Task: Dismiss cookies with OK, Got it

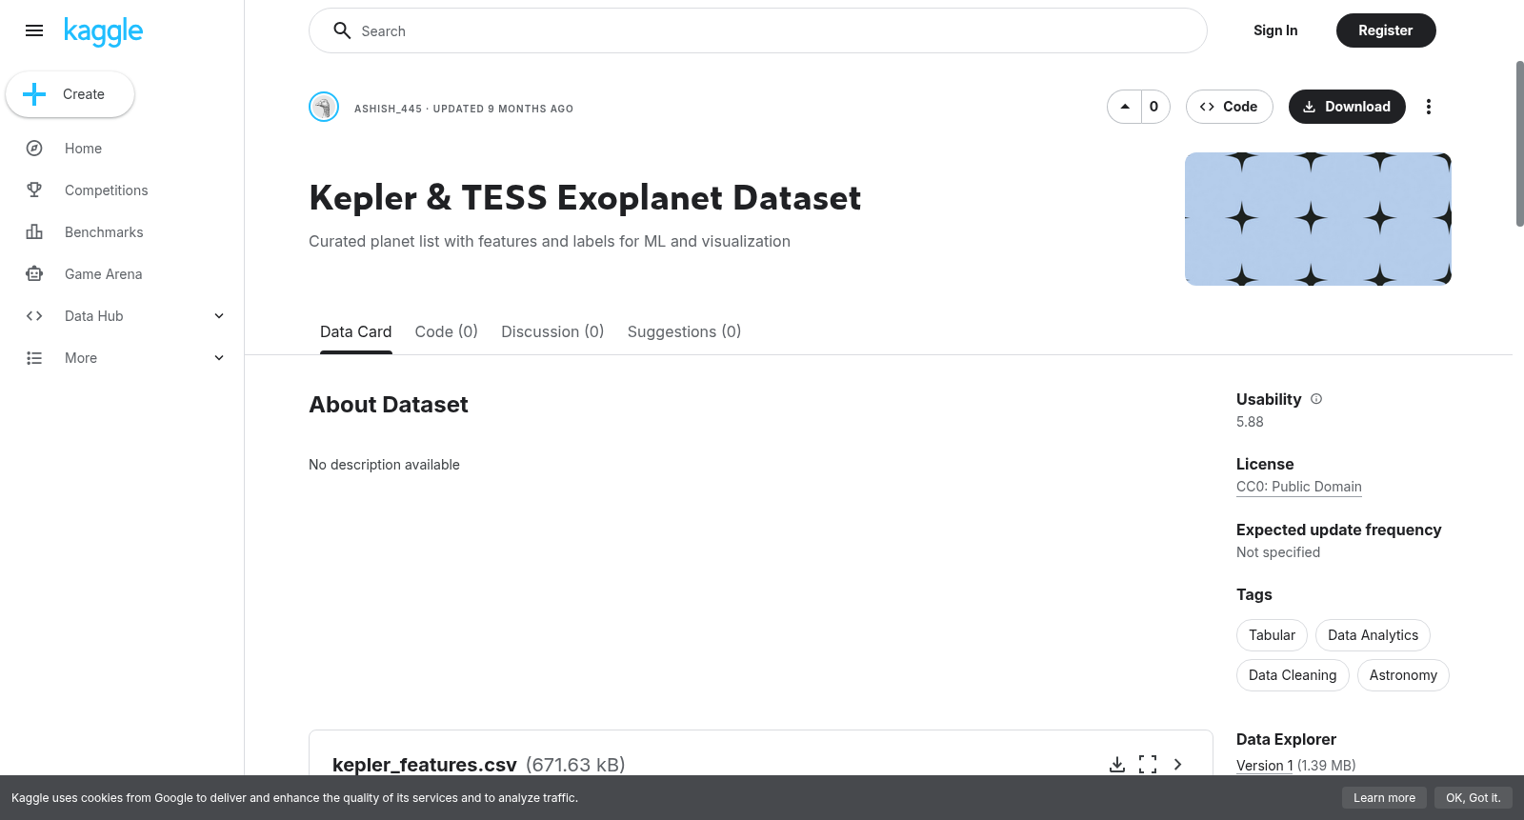Action: pyautogui.click(x=1473, y=798)
